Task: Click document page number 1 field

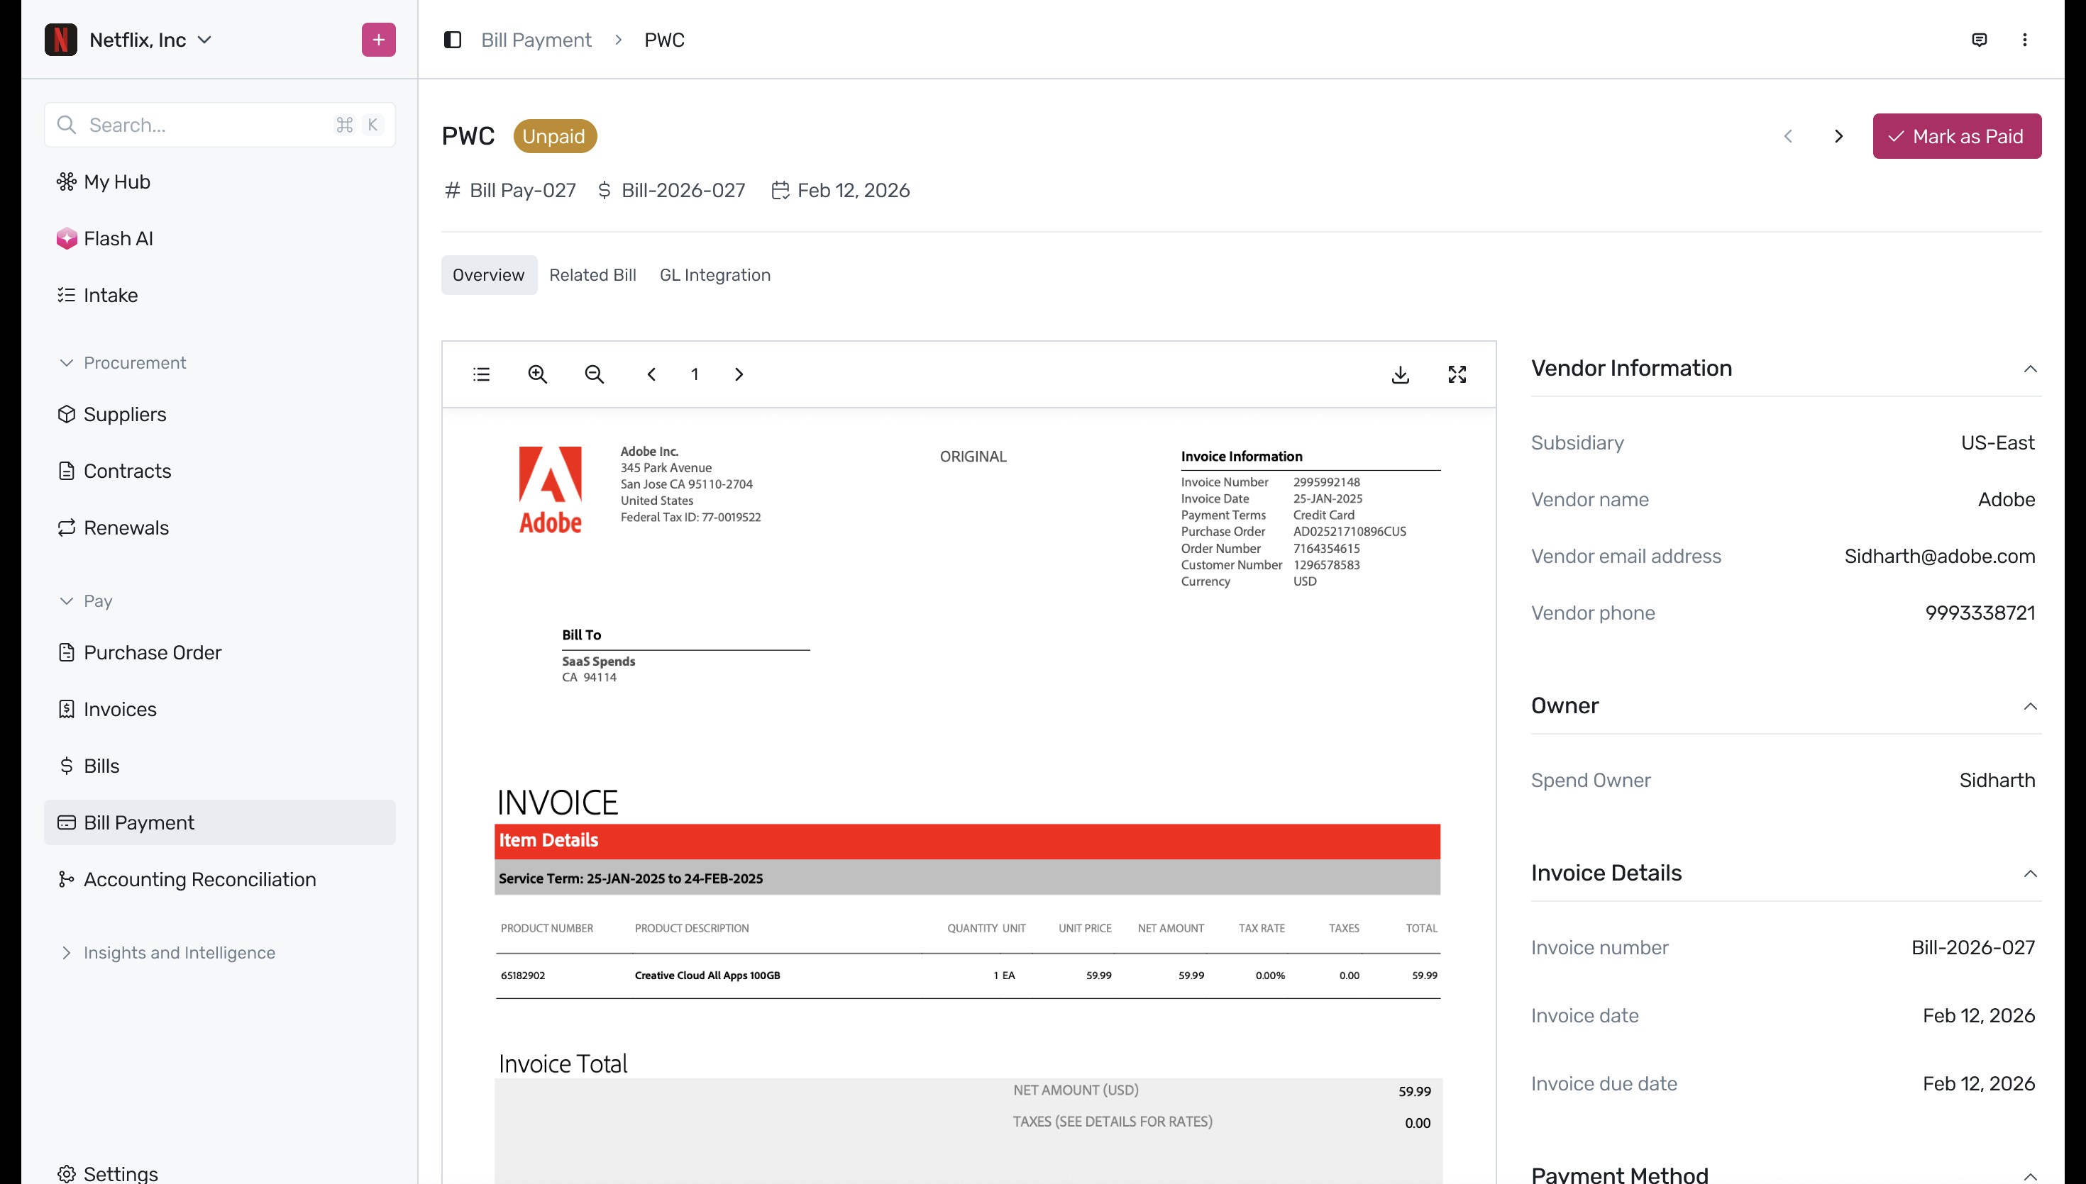Action: (x=695, y=374)
